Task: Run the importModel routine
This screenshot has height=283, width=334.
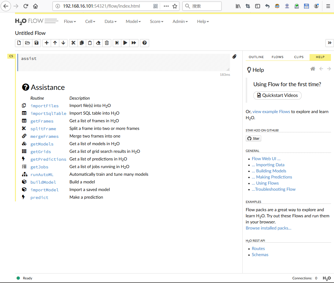Action: 44,190
